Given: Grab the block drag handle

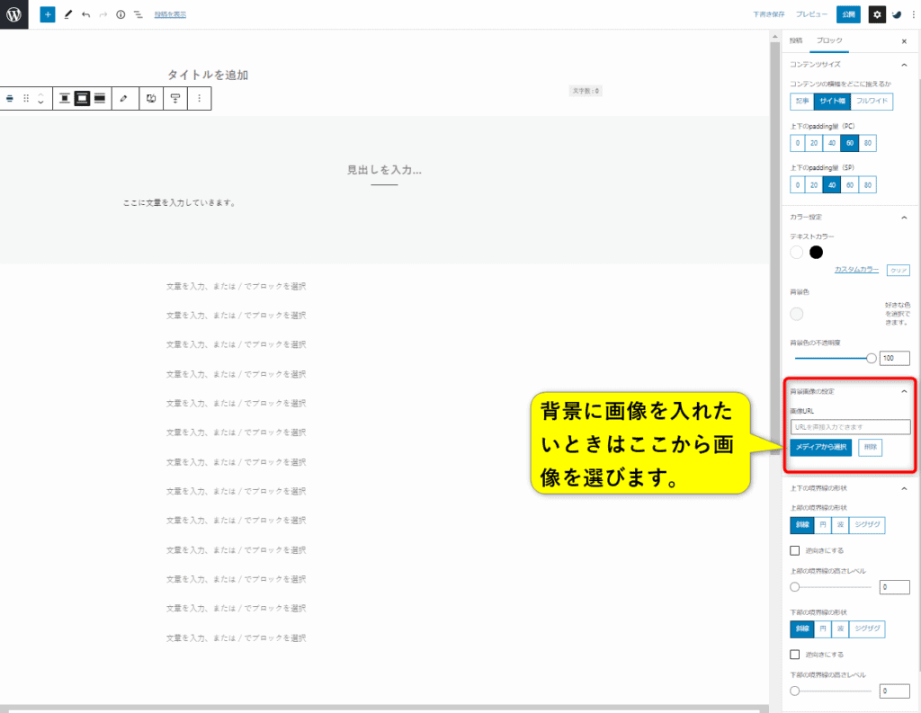Looking at the screenshot, I should click(x=26, y=98).
